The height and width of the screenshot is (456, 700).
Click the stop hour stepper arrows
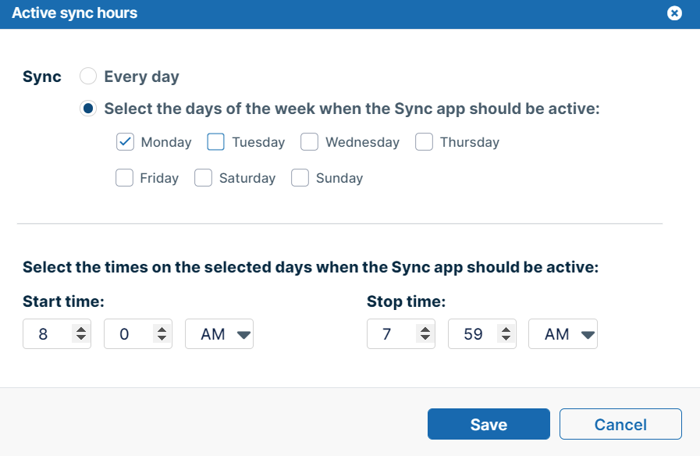tap(425, 334)
